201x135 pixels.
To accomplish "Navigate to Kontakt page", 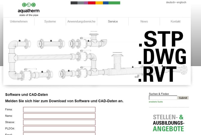I will point(175,21).
